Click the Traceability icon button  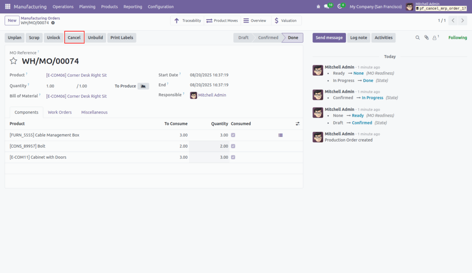(177, 20)
